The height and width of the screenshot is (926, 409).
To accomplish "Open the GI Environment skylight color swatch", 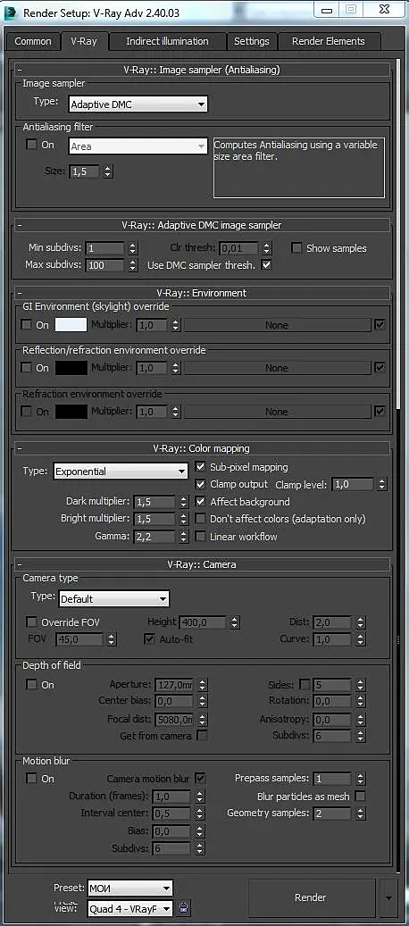I will click(71, 325).
